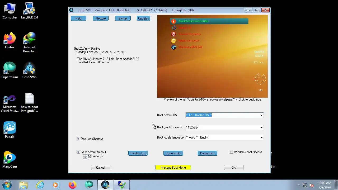Toggle the Desktop Shortcut checkbox

(78, 139)
